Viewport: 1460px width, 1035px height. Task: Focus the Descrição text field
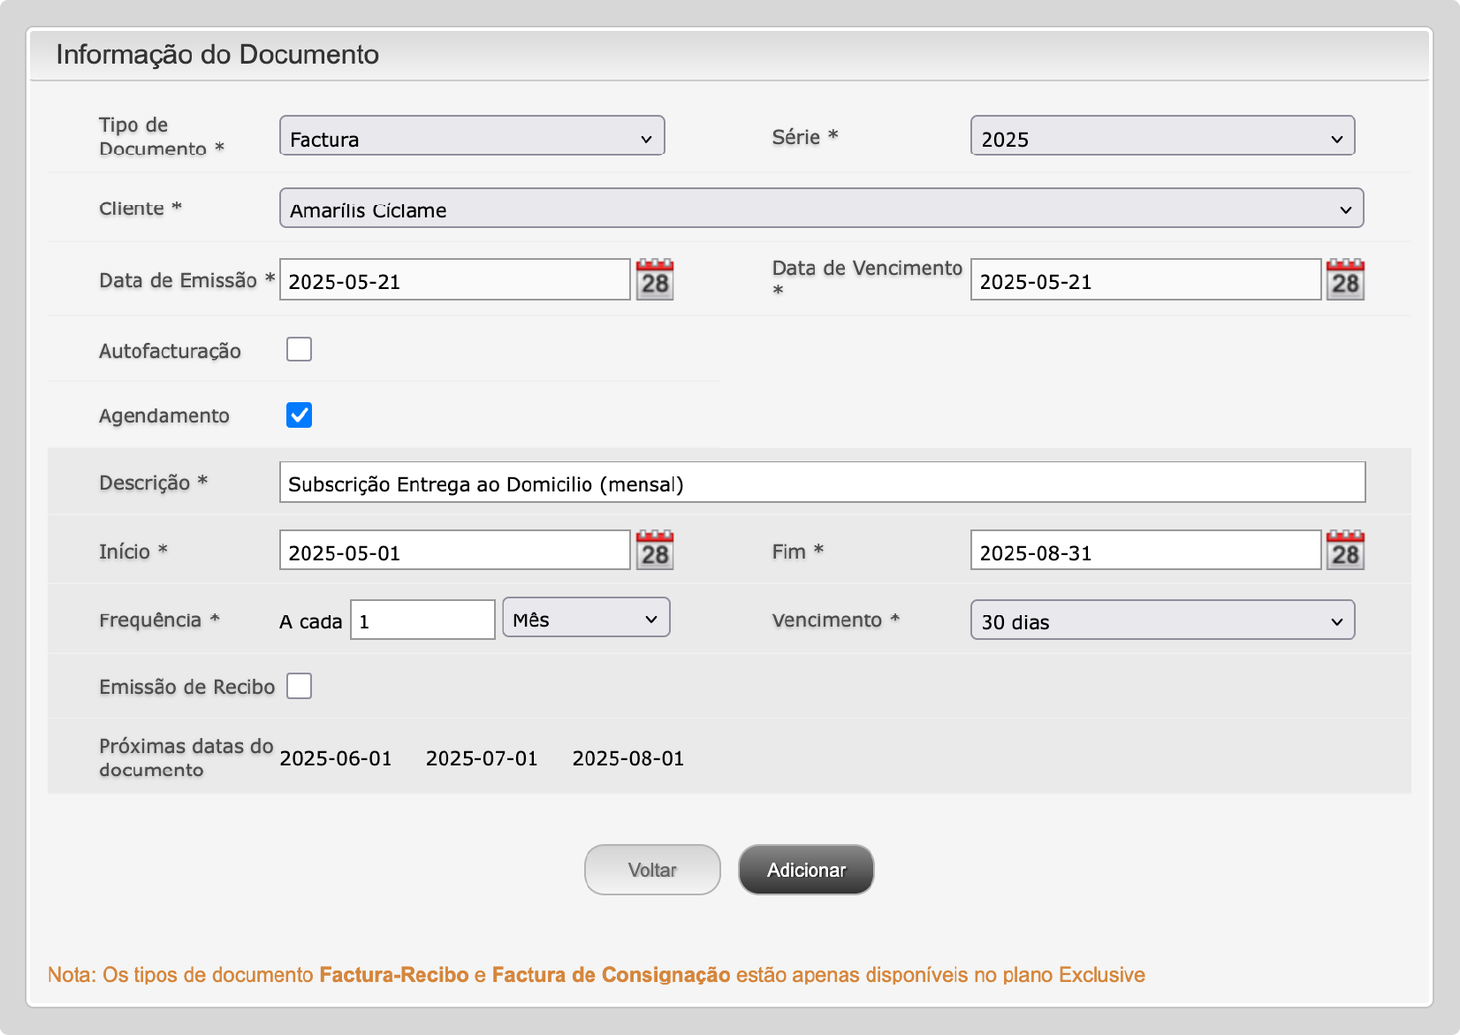point(822,483)
